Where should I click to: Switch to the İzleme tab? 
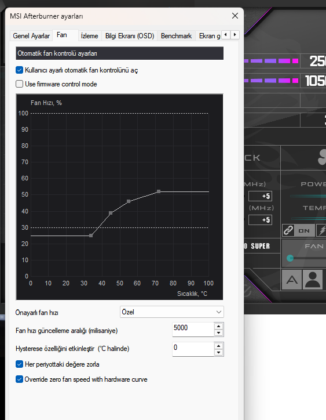point(90,36)
